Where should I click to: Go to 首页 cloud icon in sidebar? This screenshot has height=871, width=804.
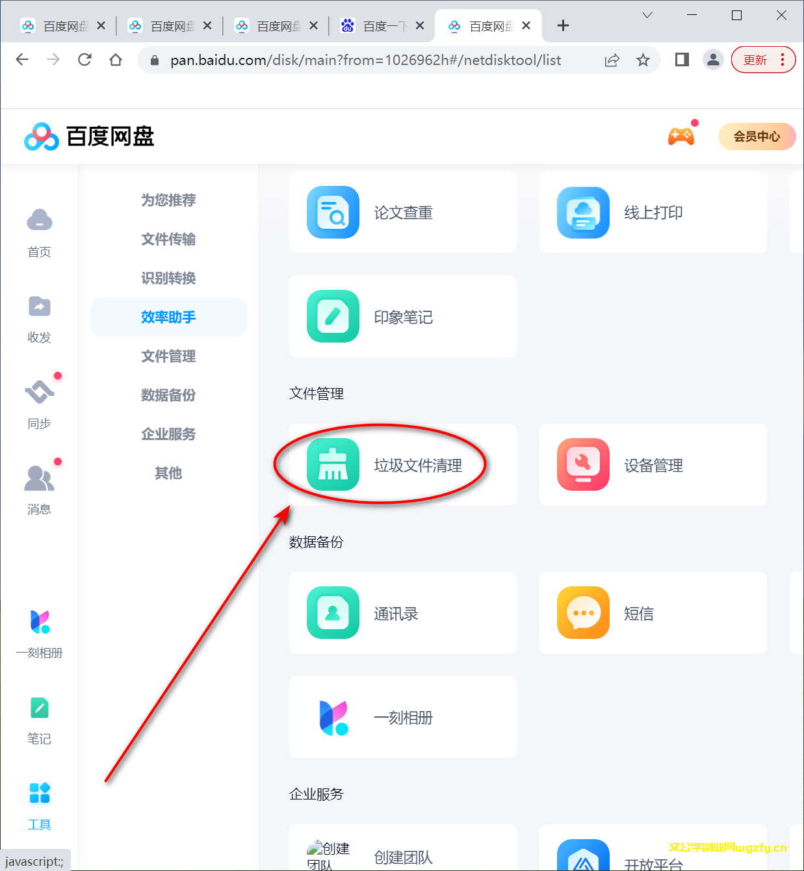39,220
